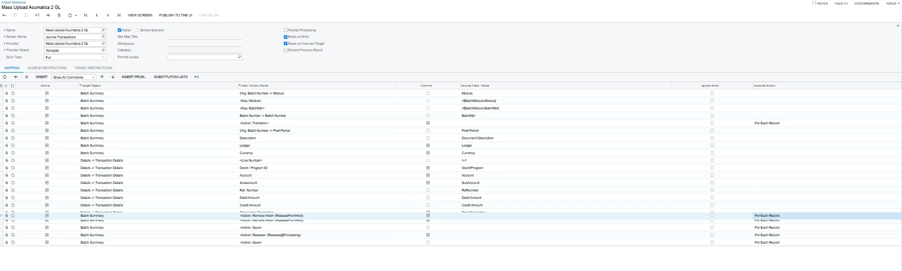Select the '=[BatchModule.BatchNbr]' source value
Screen dimensions: 902x271
pyautogui.click(x=480, y=108)
